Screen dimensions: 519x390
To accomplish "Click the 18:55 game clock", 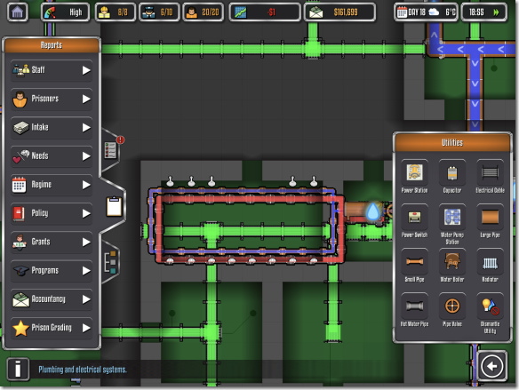I will click(x=476, y=12).
